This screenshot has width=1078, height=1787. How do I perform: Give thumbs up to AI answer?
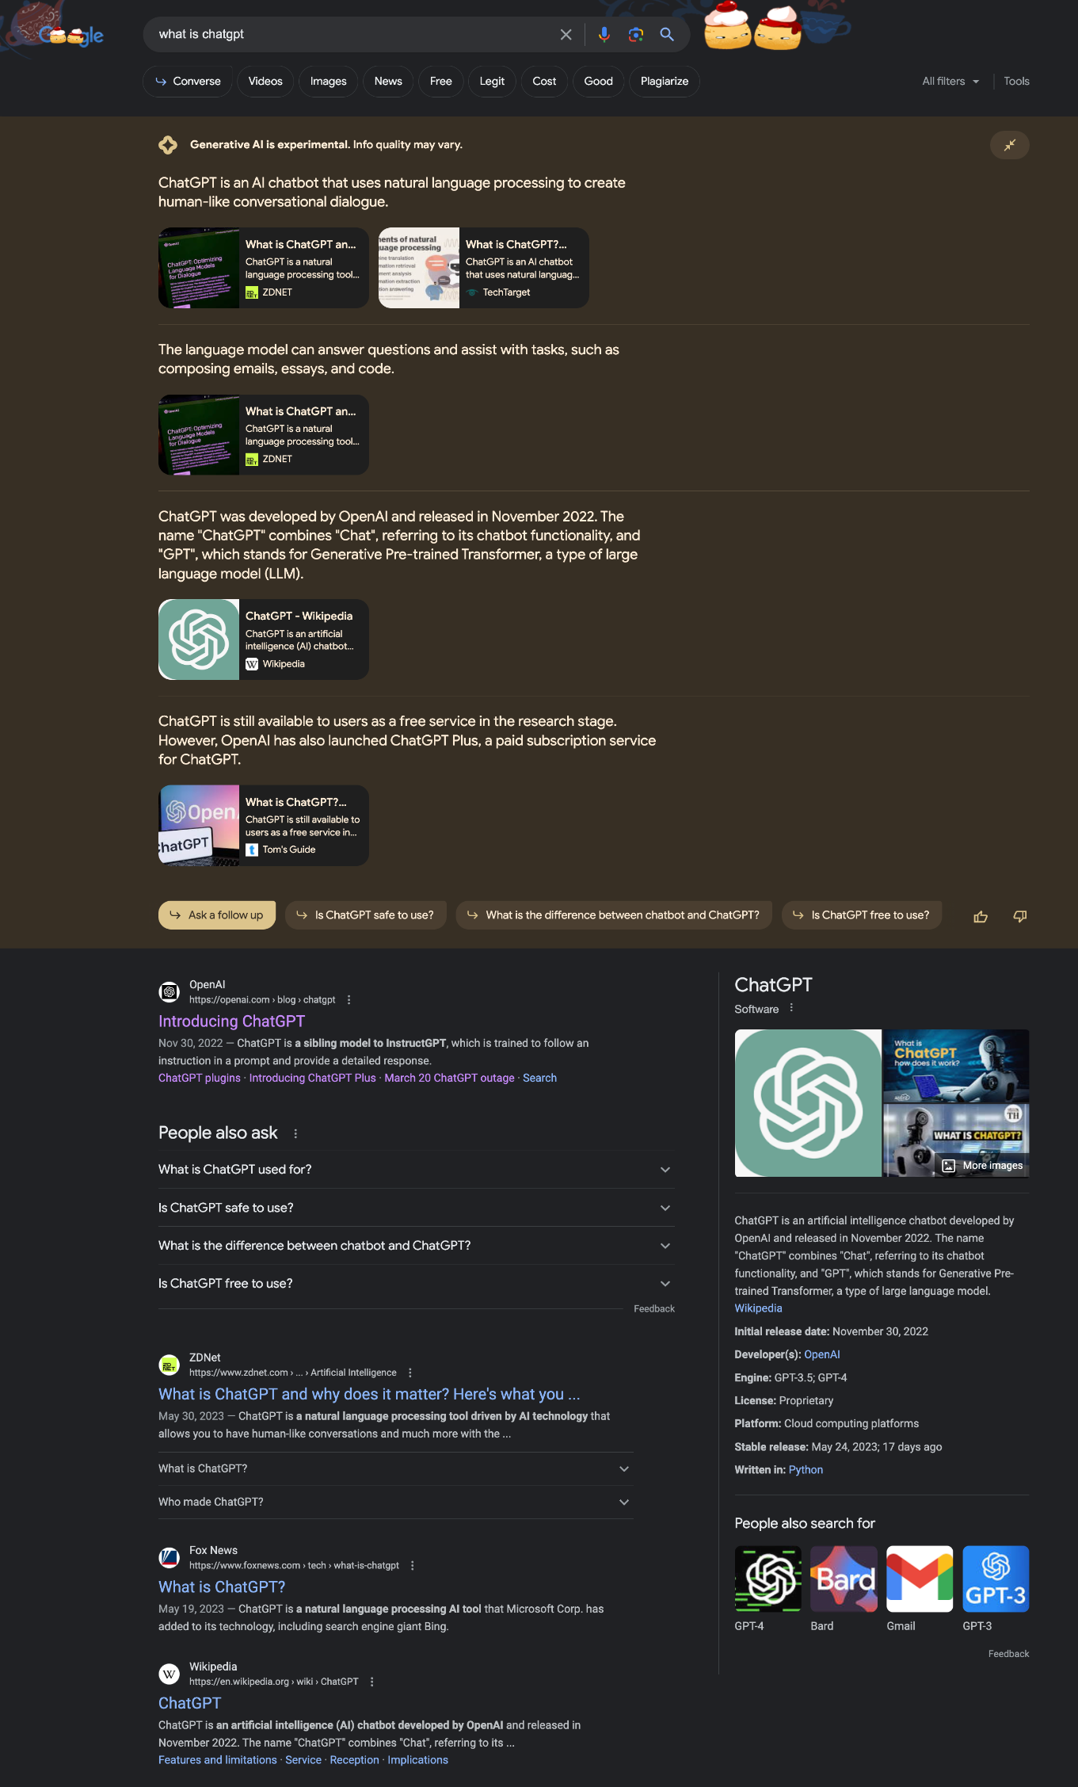click(981, 916)
